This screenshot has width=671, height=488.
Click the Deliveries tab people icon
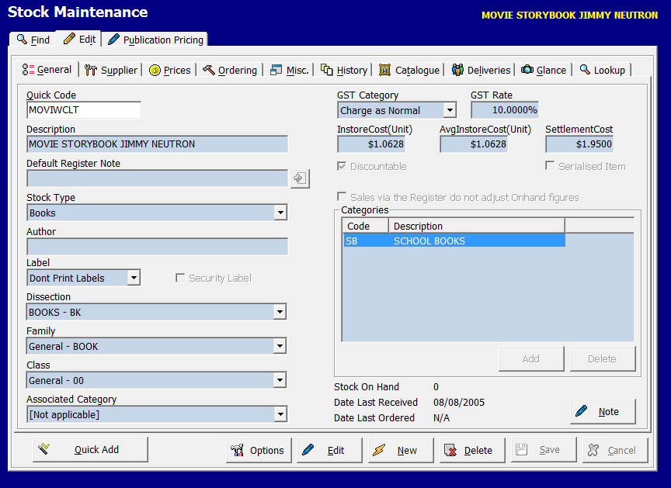457,70
